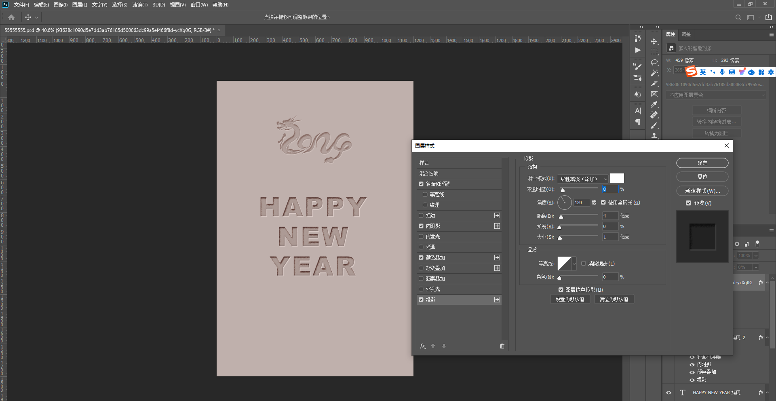Image resolution: width=776 pixels, height=401 pixels.
Task: Open the fx menu in Layer Style dialog
Action: (423, 346)
